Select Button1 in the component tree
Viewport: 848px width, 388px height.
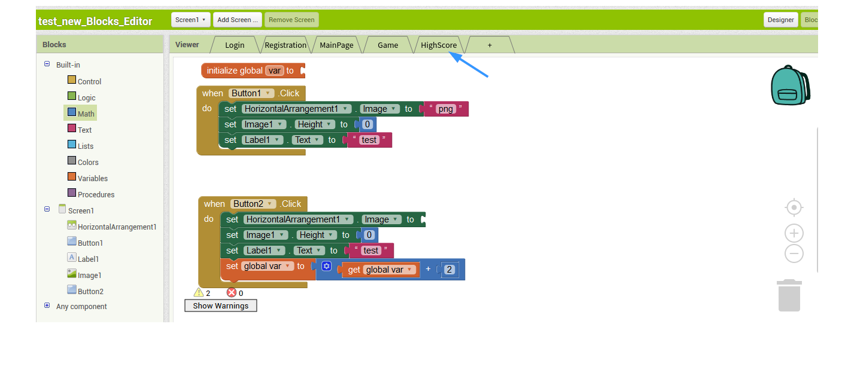point(85,243)
